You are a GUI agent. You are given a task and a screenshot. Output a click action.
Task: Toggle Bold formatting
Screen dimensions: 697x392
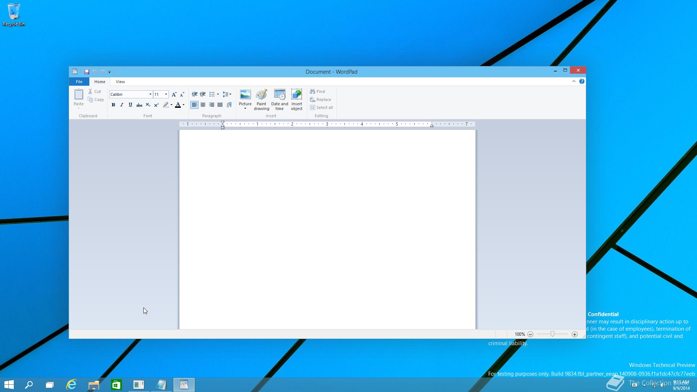click(x=113, y=105)
